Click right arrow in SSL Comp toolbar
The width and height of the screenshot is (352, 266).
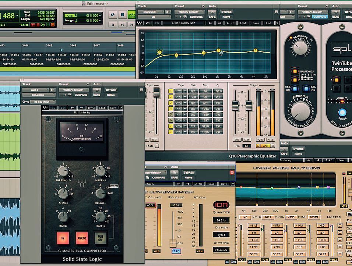[x=81, y=108]
